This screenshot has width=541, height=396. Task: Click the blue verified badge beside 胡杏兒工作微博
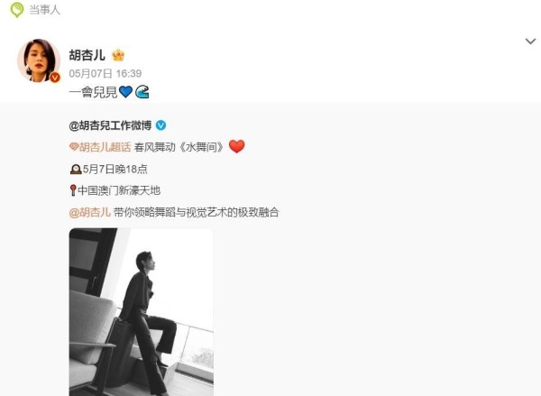click(x=160, y=125)
